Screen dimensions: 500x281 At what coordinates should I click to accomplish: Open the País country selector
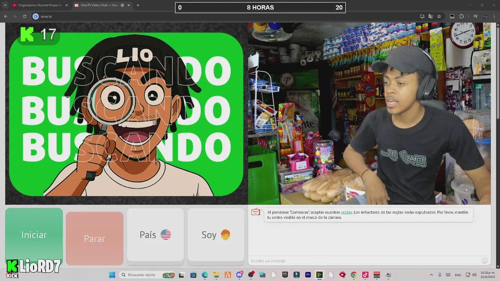click(155, 235)
